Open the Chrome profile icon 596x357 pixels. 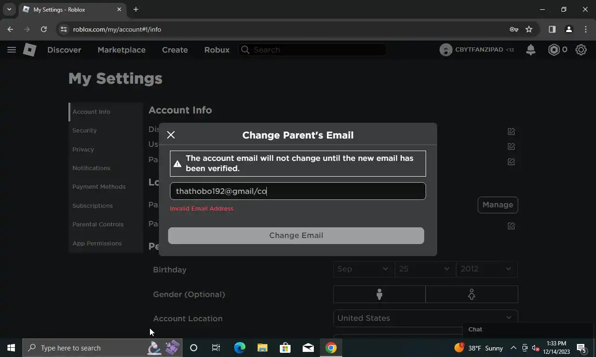[569, 29]
